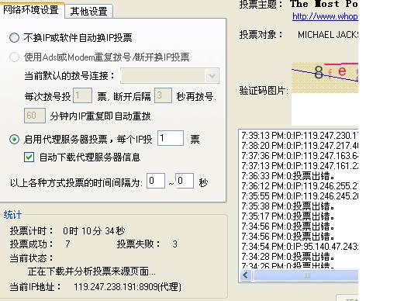Select log entry 7:39:13 PM IP 119.247.230

point(300,136)
